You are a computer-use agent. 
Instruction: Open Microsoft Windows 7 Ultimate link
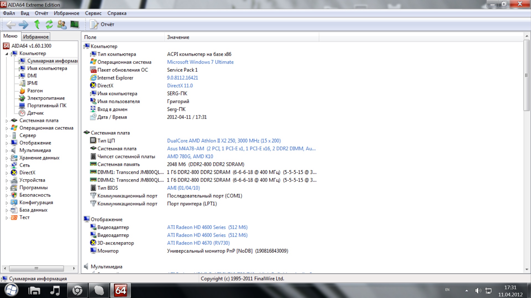pyautogui.click(x=200, y=62)
